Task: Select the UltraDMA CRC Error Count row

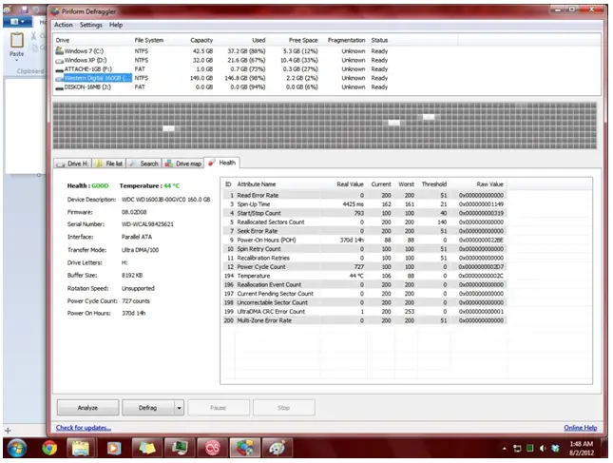Action: tap(364, 311)
